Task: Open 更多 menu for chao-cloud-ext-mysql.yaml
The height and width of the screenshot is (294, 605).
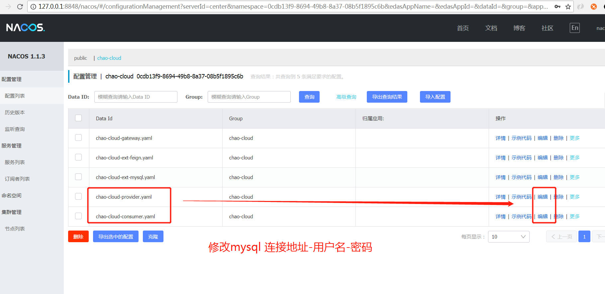Action: point(575,177)
